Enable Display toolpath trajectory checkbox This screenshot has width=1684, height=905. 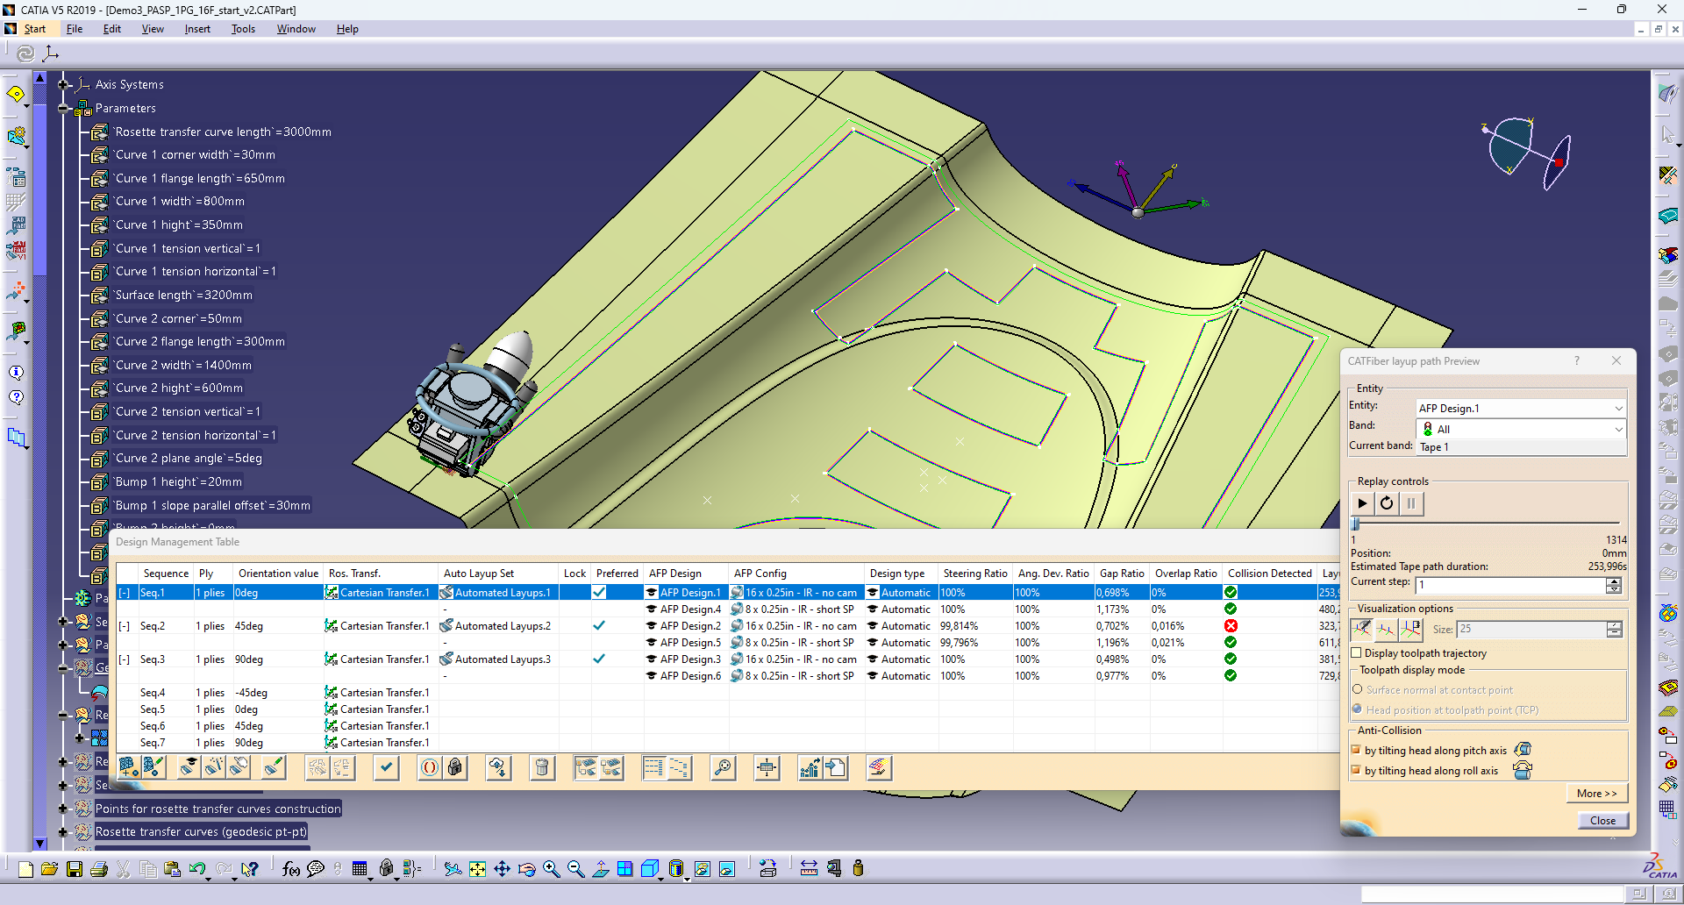point(1357,653)
